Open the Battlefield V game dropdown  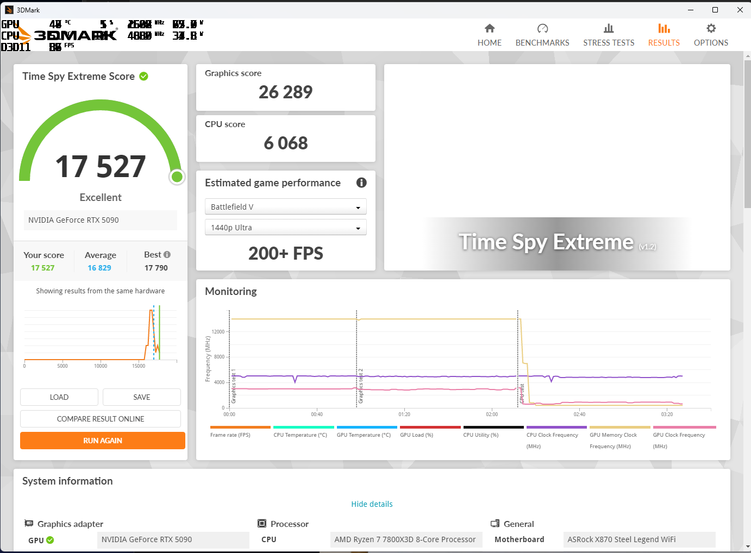[285, 207]
